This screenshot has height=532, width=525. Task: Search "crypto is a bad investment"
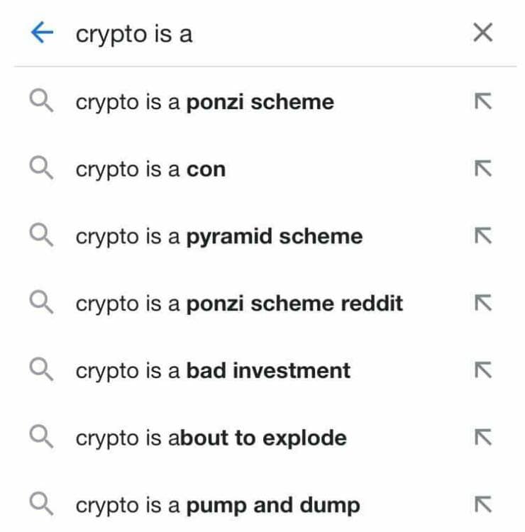pyautogui.click(x=213, y=370)
